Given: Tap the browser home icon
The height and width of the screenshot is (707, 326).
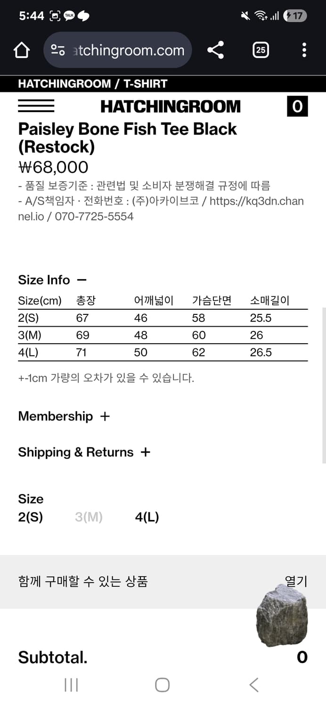Looking at the screenshot, I should (22, 50).
